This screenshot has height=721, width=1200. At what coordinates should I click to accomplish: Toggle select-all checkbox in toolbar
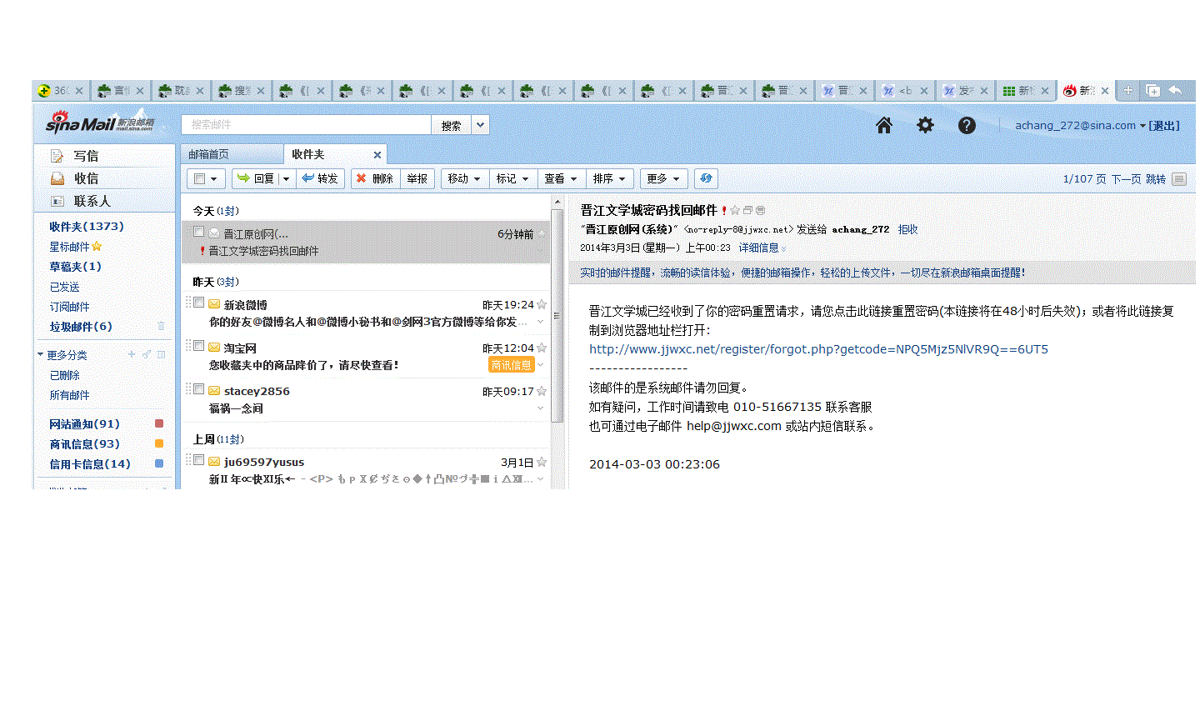pyautogui.click(x=199, y=178)
